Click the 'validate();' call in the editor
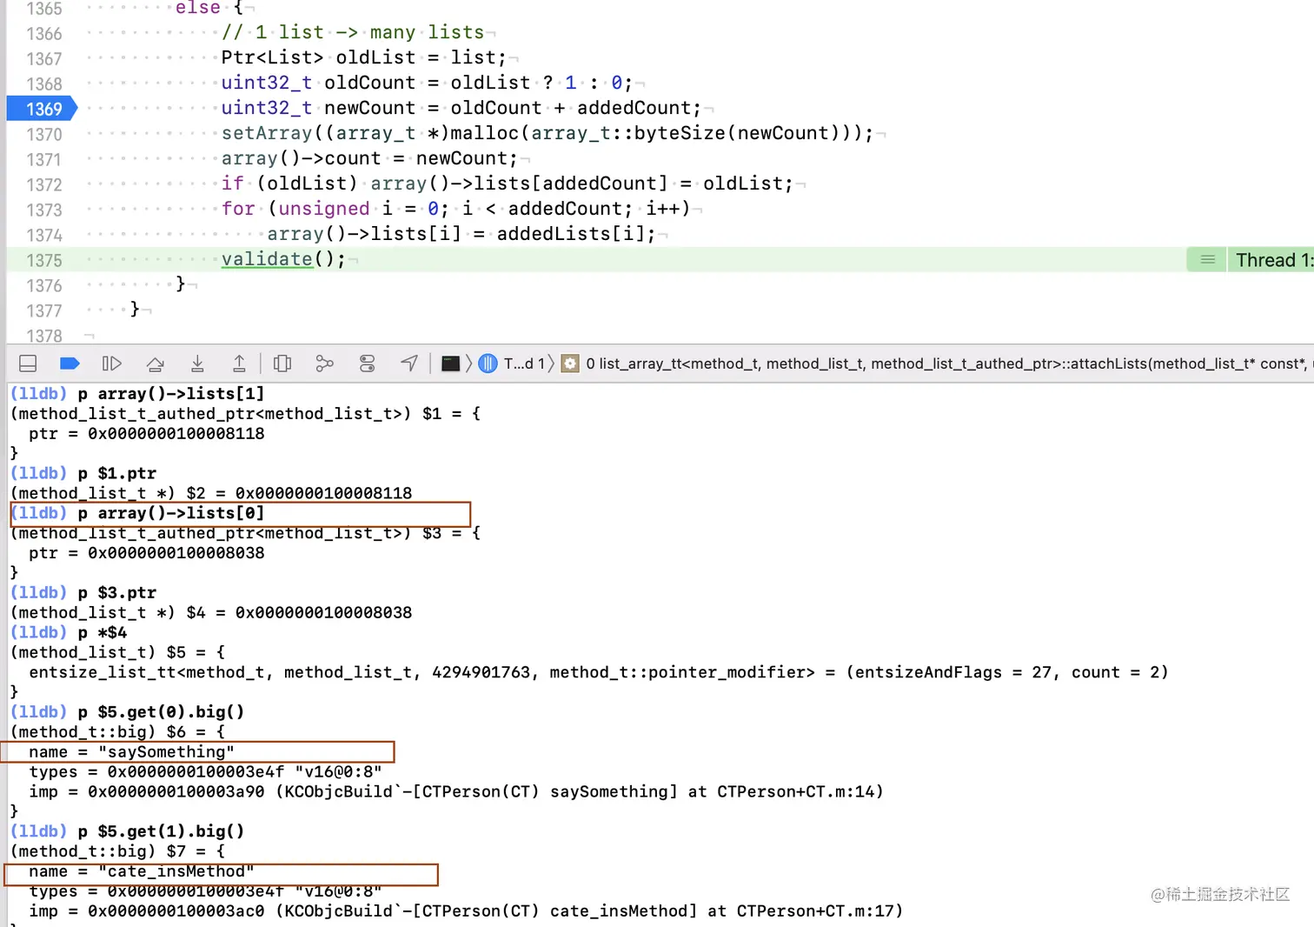1314x927 pixels. (283, 259)
